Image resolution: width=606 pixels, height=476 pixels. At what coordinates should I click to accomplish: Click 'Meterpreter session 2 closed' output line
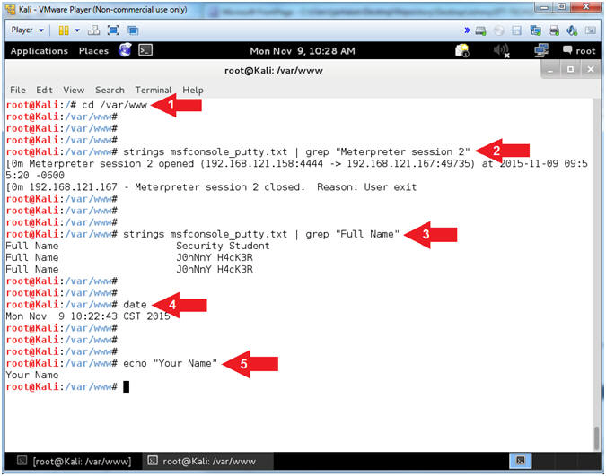211,187
